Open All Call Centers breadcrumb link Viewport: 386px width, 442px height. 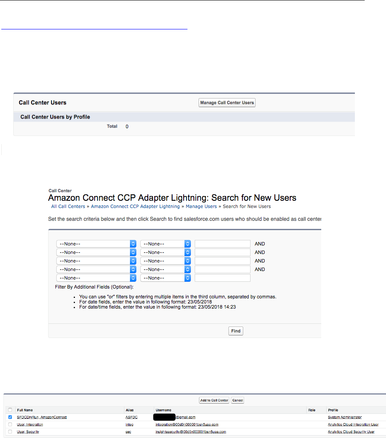pyautogui.click(x=68, y=206)
